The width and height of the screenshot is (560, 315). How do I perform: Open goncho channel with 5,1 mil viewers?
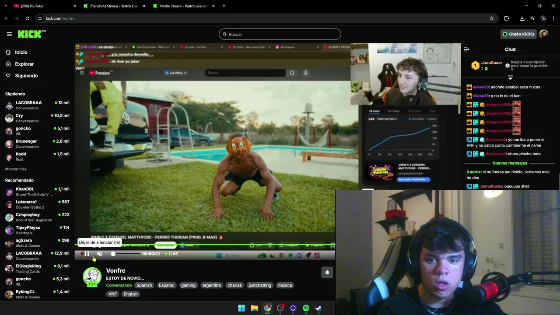[x=37, y=131]
